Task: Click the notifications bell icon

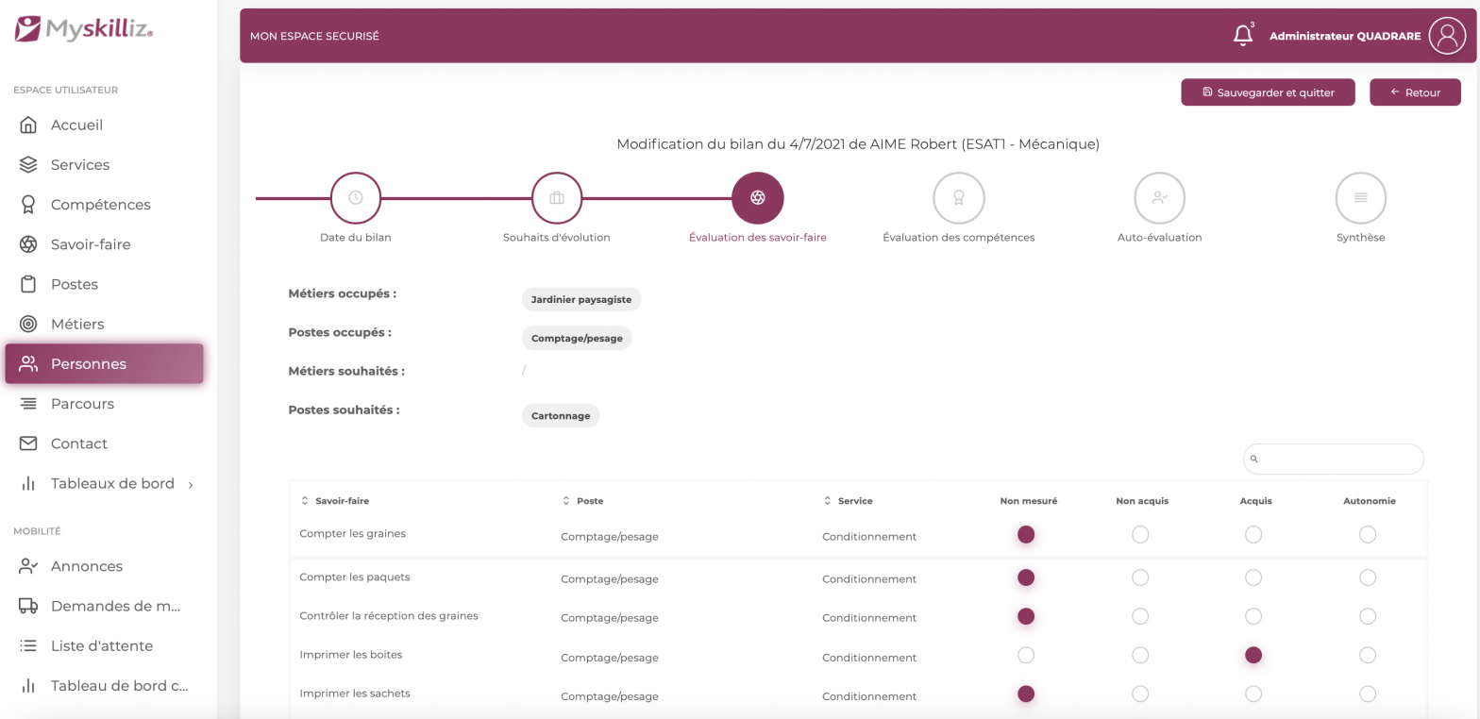Action: click(1243, 36)
